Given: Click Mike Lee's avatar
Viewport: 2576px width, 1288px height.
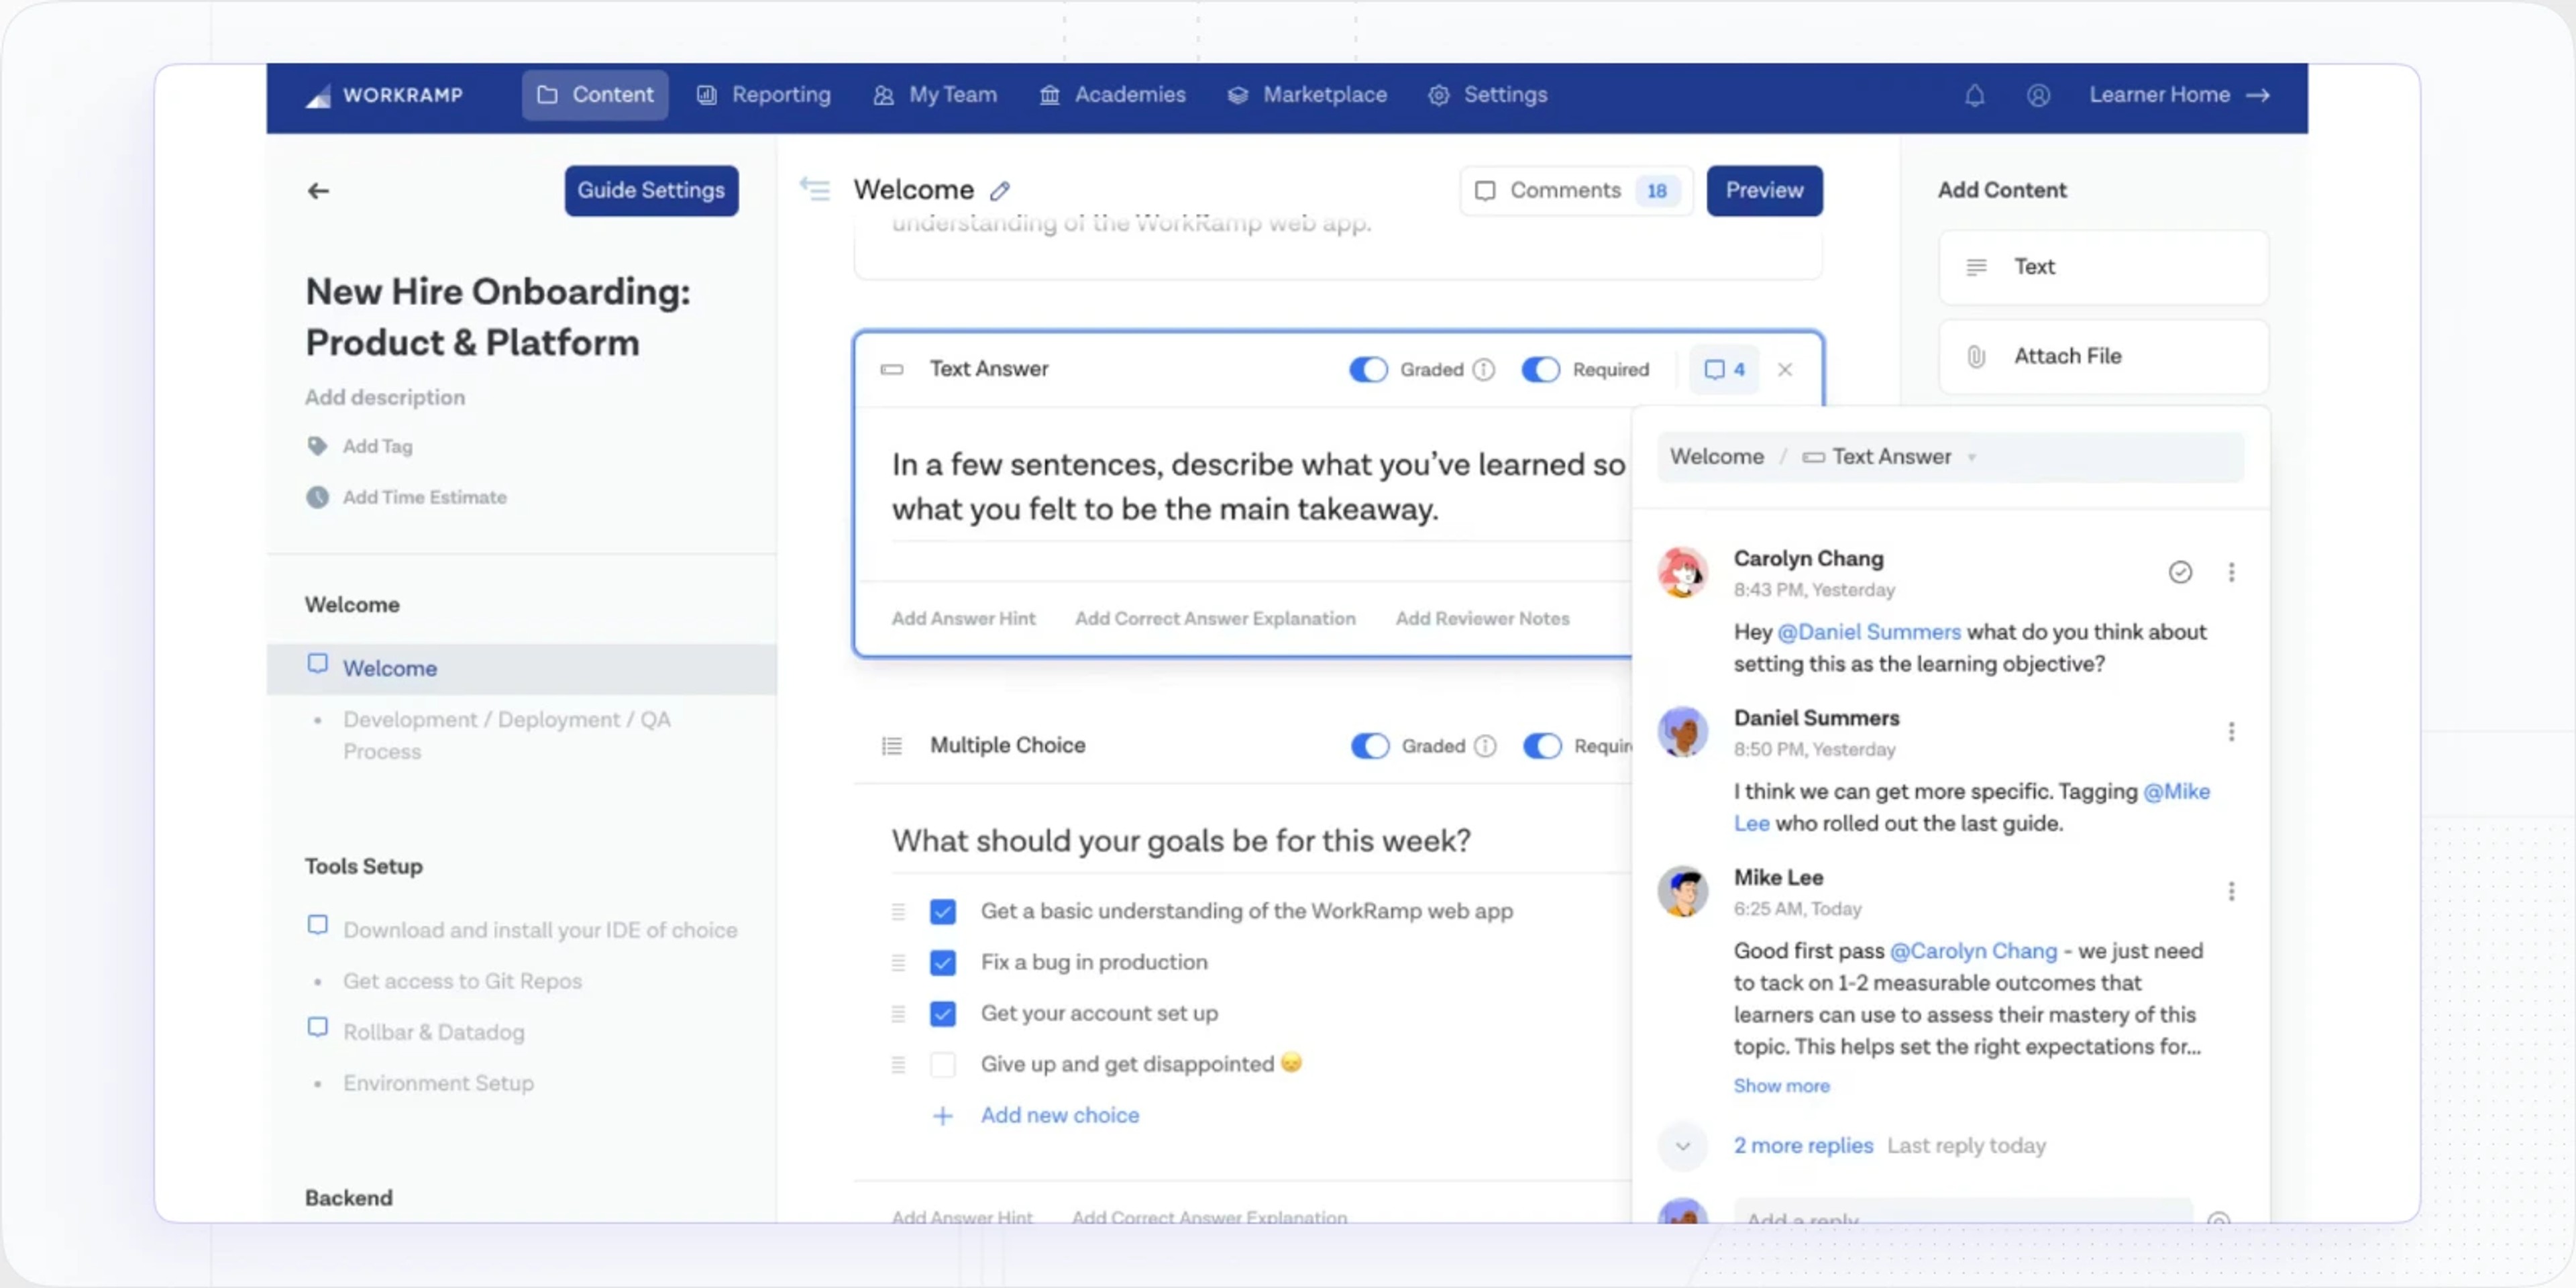Looking at the screenshot, I should pos(1683,891).
